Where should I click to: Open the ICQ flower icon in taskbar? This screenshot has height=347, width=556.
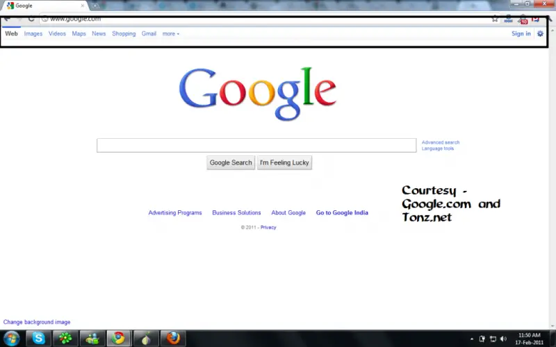pos(65,339)
